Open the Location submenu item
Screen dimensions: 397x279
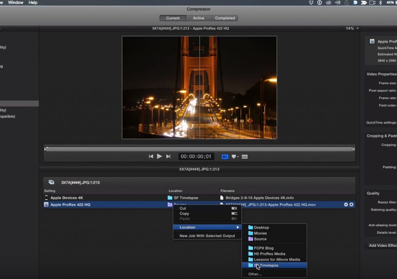coord(207,227)
